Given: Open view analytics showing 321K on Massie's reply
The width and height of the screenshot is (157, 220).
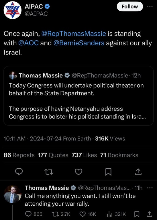Looking at the screenshot, I should [x=116, y=214].
